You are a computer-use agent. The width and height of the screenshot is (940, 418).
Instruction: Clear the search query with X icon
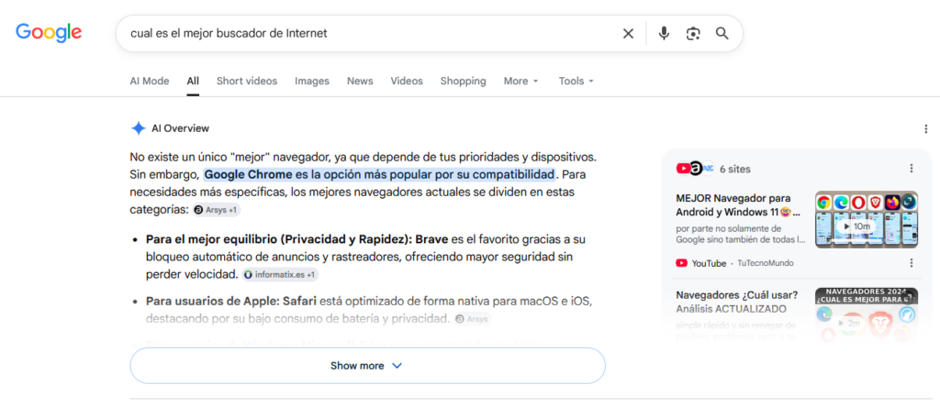tap(628, 34)
